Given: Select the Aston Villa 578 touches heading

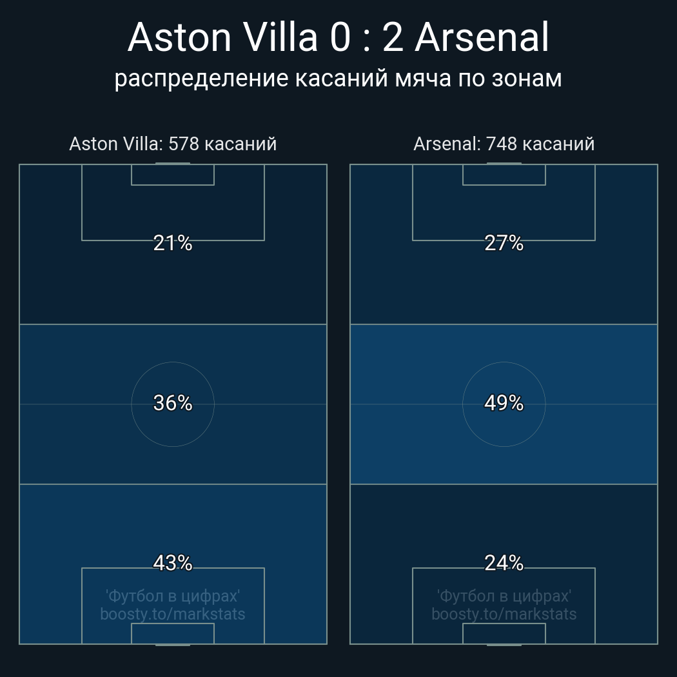Looking at the screenshot, I should coord(173,144).
